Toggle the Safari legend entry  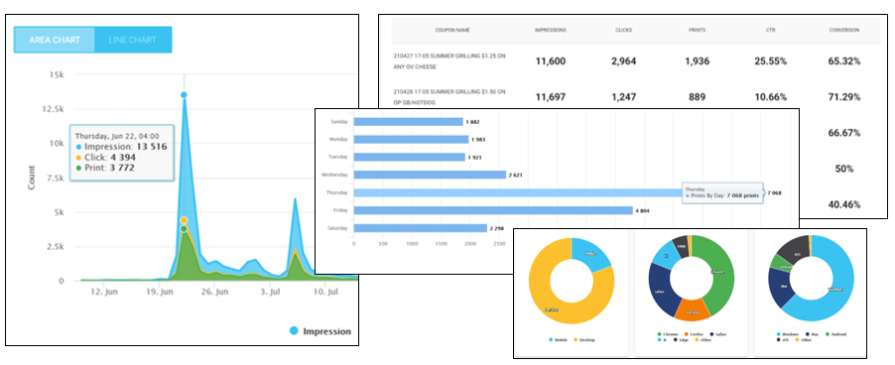coord(718,334)
